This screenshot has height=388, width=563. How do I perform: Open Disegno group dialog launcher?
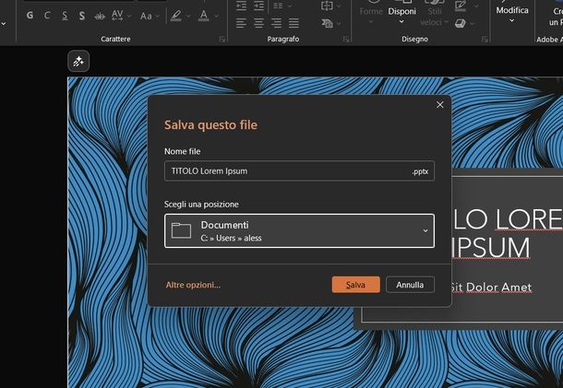pos(485,39)
